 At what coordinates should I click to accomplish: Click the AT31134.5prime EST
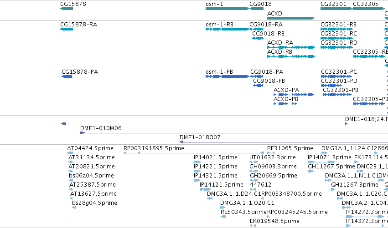(71, 162)
